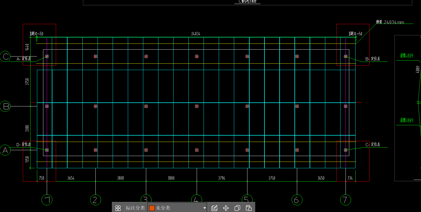Click the 3300 vertical dimension text
The height and width of the screenshot is (212, 421).
27,128
